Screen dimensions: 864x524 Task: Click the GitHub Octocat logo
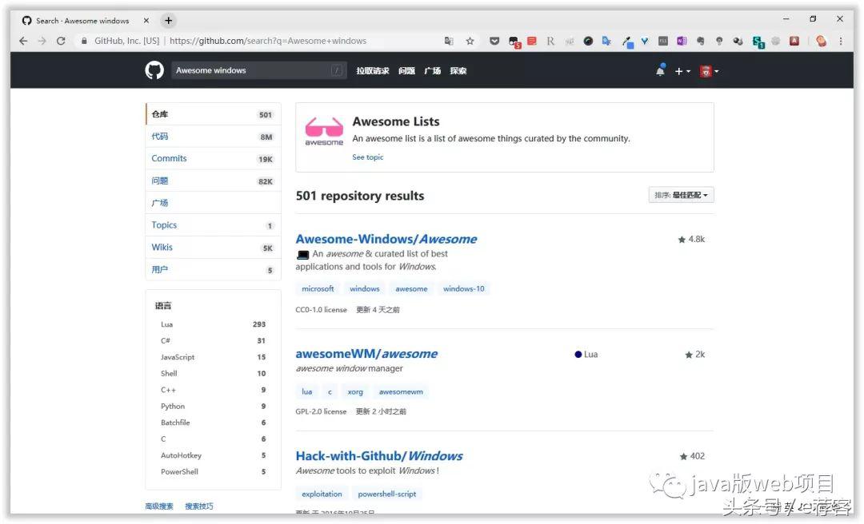tap(154, 70)
